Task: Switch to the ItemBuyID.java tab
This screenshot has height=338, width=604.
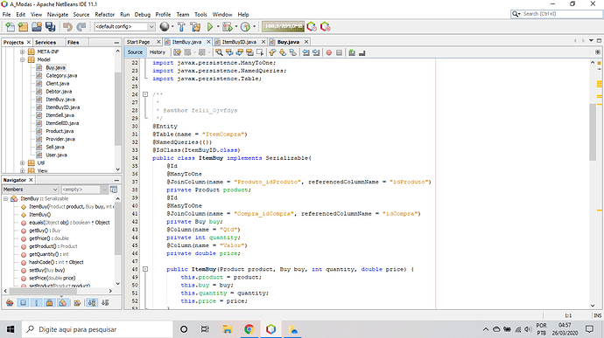Action: pos(239,42)
